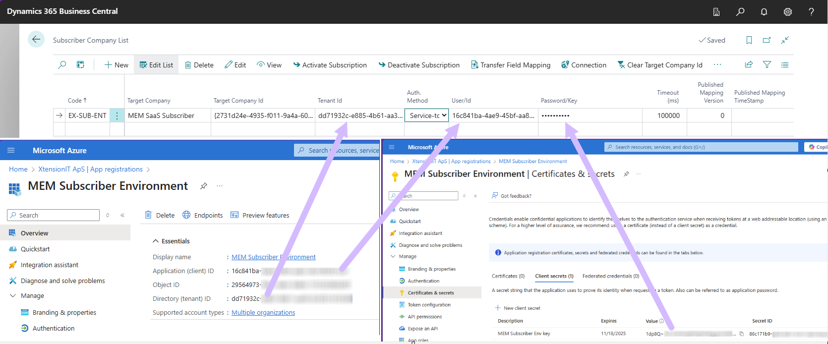Screen dimensions: 828x344
Task: Switch to the Client secrets tab
Action: coord(554,276)
